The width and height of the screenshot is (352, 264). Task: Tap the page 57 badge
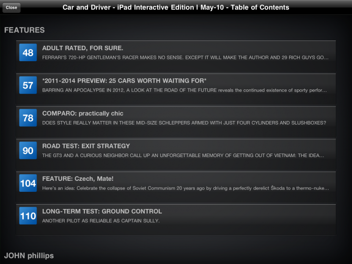(x=28, y=85)
